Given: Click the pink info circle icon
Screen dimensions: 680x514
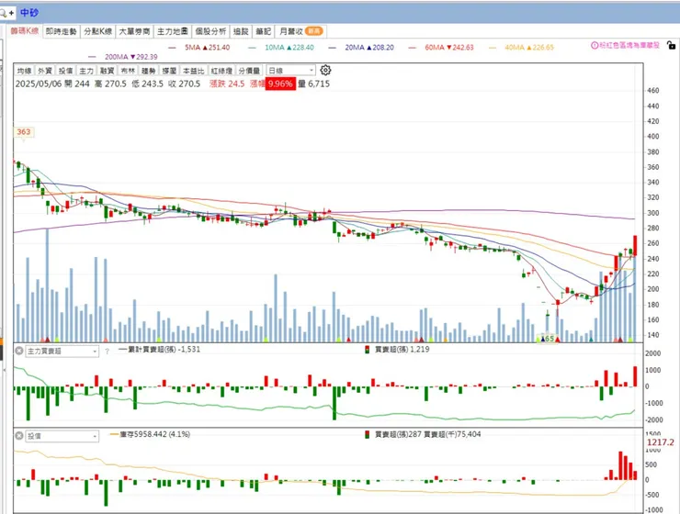Looking at the screenshot, I should (595, 45).
